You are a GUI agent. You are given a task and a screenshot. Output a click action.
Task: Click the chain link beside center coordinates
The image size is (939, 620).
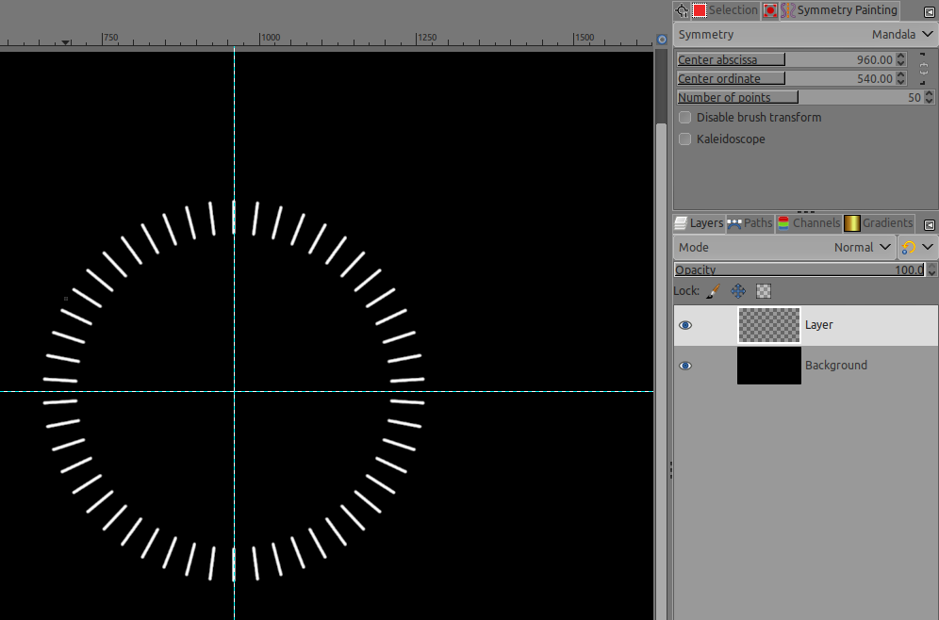923,69
